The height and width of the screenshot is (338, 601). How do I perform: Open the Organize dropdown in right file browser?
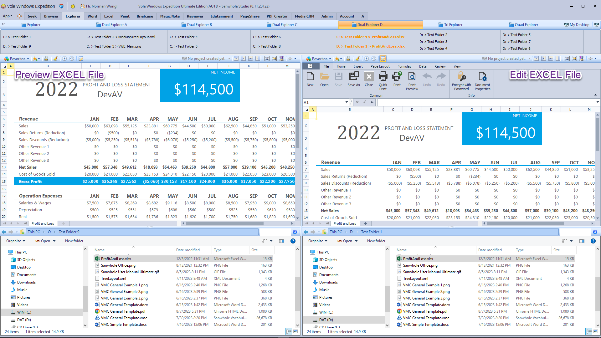pos(318,241)
